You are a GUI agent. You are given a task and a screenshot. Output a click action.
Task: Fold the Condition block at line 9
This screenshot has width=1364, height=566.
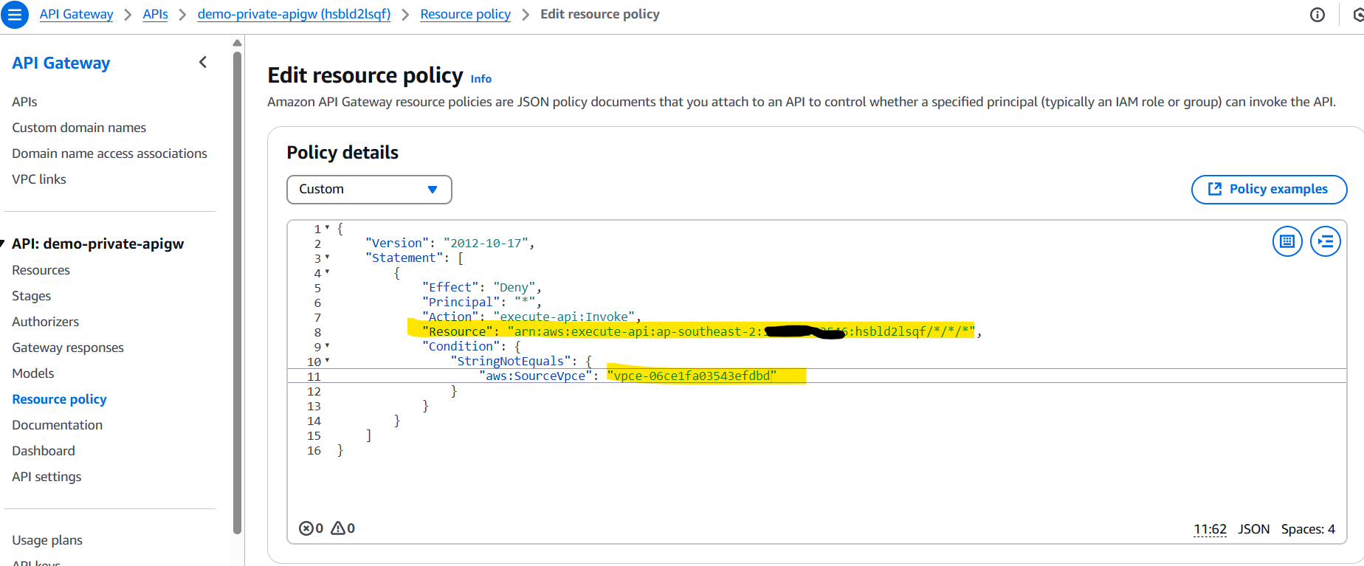327,345
